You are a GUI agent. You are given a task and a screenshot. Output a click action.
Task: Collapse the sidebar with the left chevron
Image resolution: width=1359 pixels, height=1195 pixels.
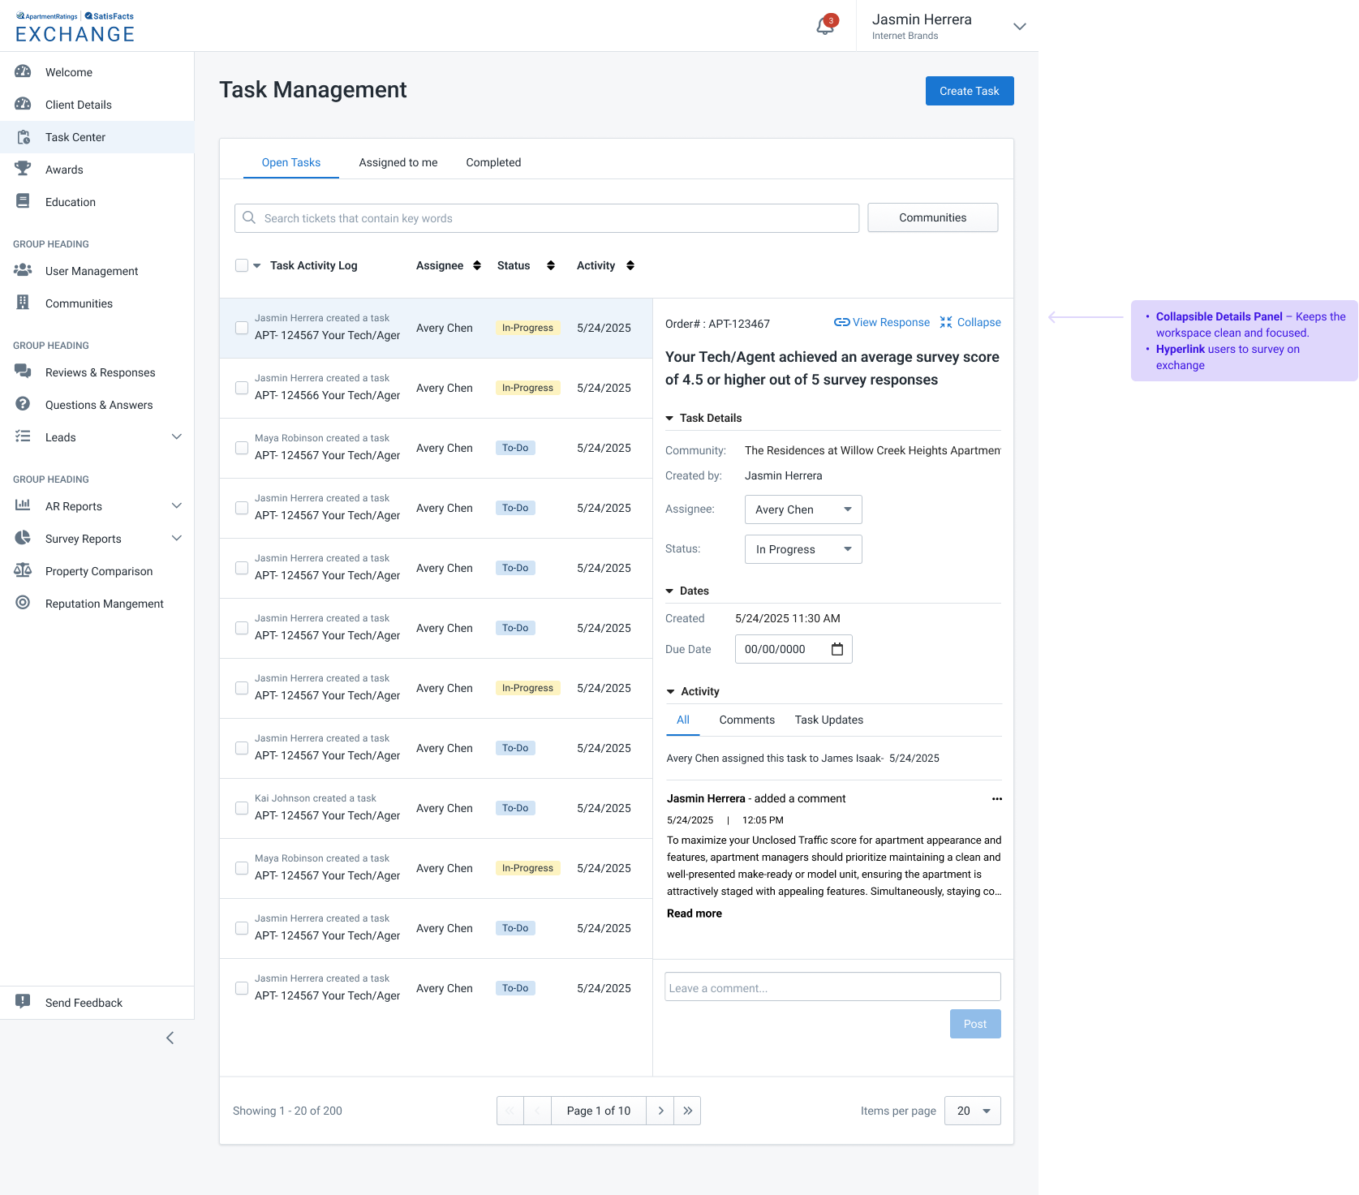(170, 1038)
